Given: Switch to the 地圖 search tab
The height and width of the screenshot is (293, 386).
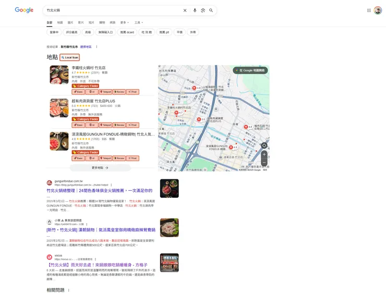Looking at the screenshot, I should 60,22.
